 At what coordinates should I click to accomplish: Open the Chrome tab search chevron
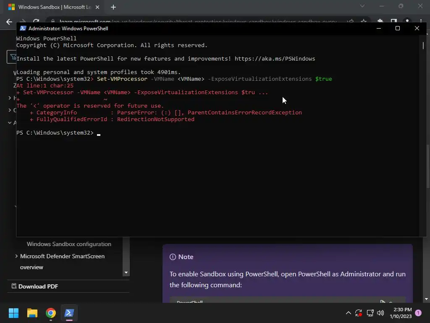tap(362, 6)
